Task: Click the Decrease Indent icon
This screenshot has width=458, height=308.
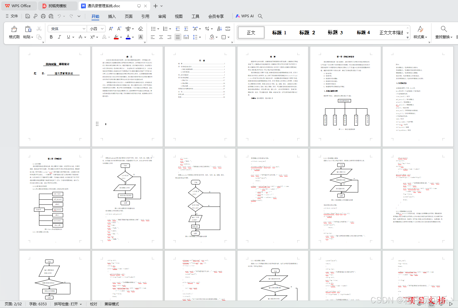Action: 178,29
